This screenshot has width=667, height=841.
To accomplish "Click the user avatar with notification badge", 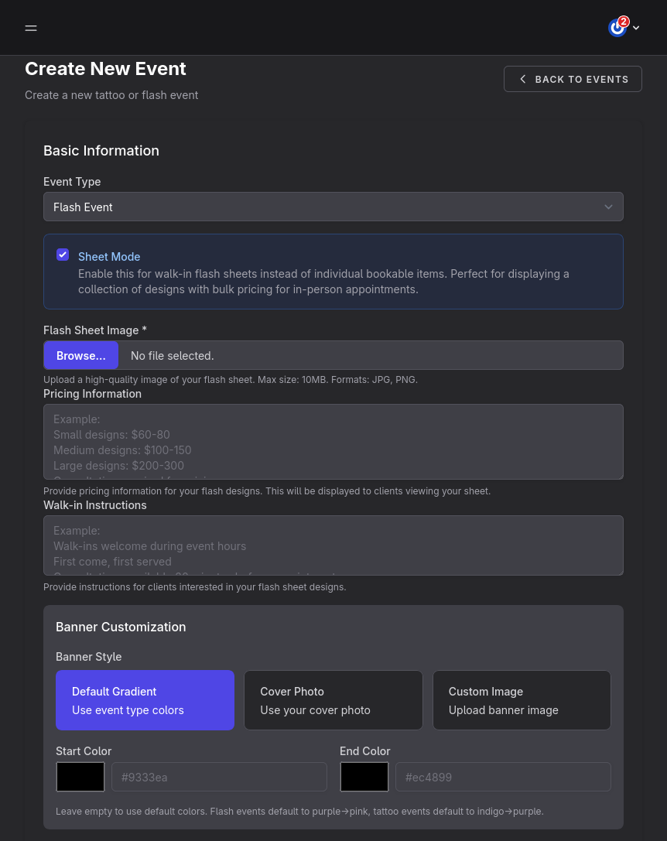I will [x=617, y=28].
